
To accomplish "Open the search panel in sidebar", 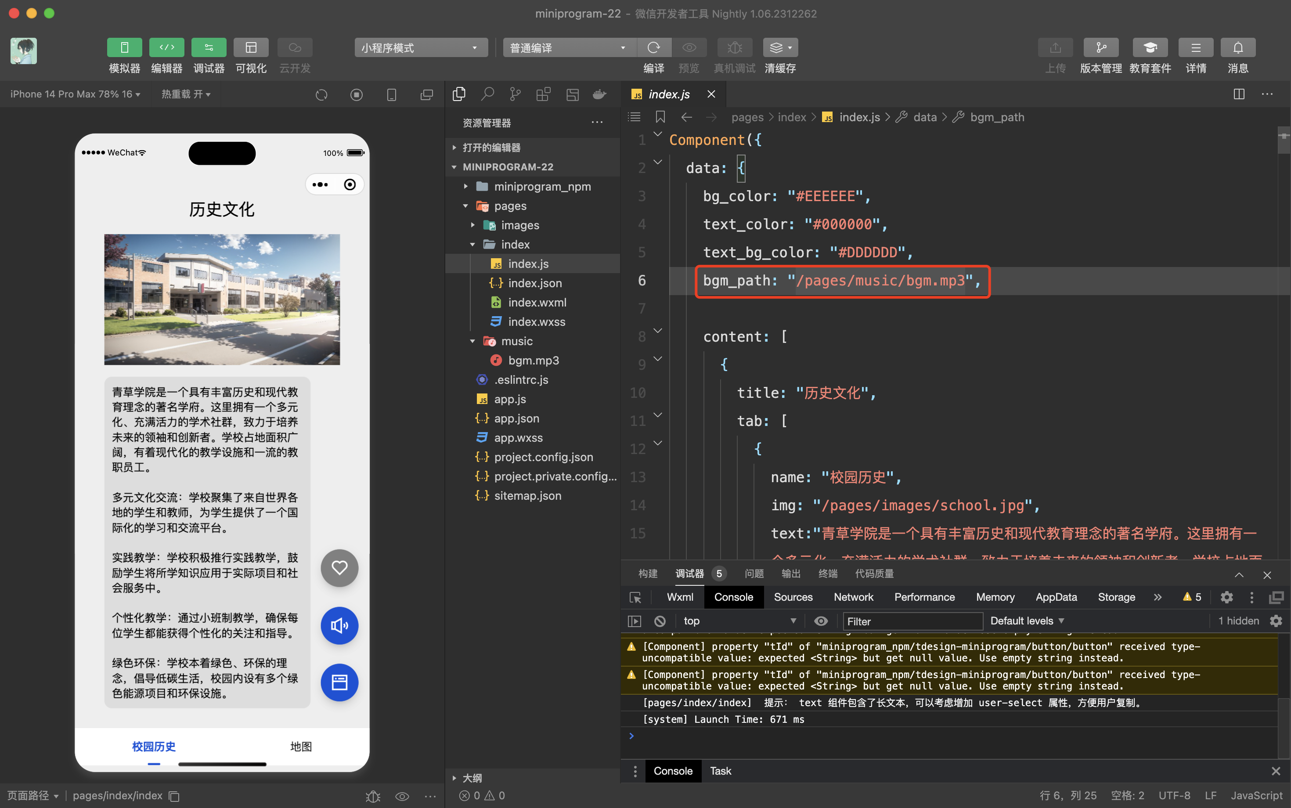I will point(487,94).
